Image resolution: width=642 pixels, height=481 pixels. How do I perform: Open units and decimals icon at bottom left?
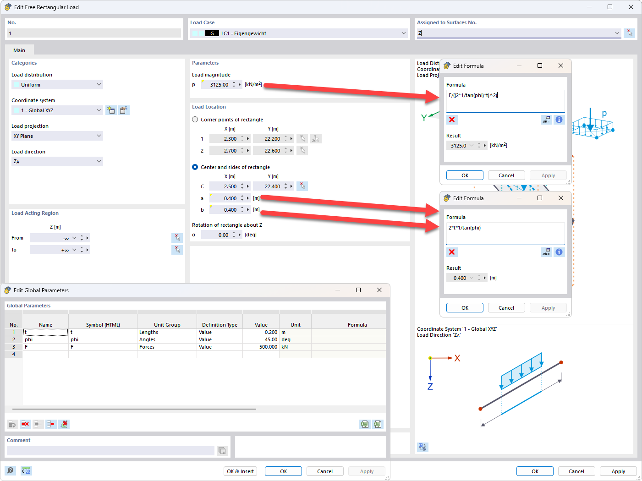(x=26, y=470)
